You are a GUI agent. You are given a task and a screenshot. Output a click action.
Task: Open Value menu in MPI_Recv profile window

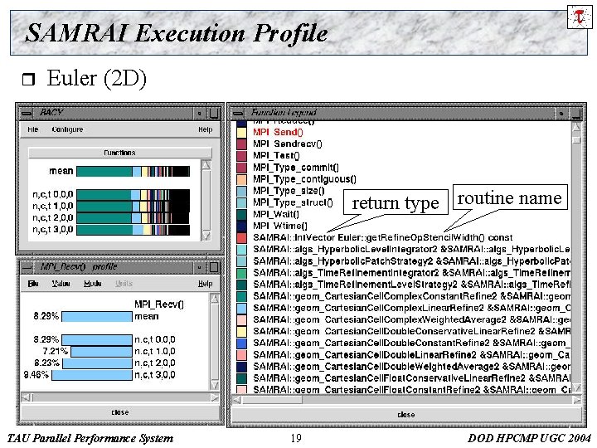[61, 284]
